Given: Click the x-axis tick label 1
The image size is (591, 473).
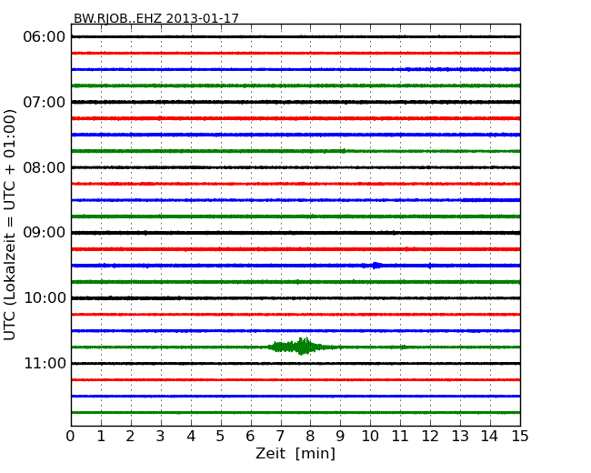Looking at the screenshot, I should click(x=101, y=437).
